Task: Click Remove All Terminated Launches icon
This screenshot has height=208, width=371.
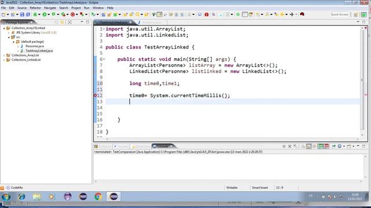Action: [x=295, y=146]
